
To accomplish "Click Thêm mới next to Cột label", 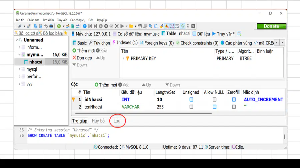I will click(106, 85).
